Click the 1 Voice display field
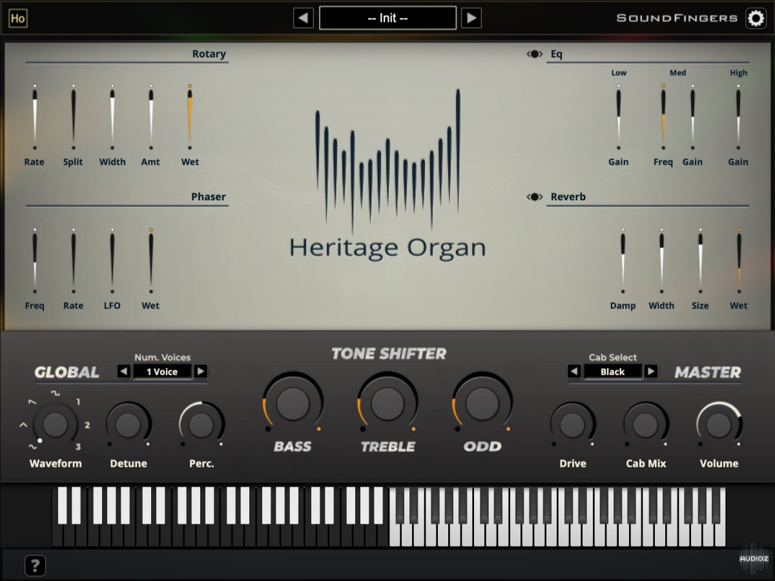The height and width of the screenshot is (581, 775). pyautogui.click(x=161, y=371)
